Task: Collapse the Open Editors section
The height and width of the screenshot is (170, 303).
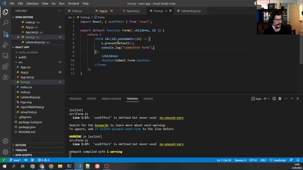Action: point(24,17)
